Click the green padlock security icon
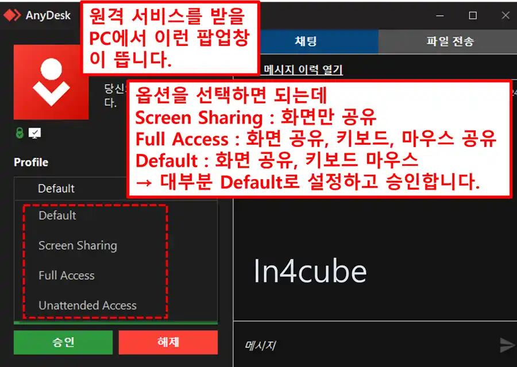The image size is (517, 367). point(20,132)
